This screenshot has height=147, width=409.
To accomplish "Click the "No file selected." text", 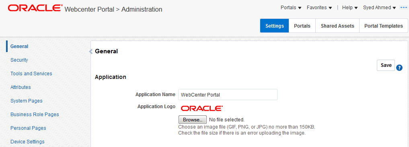I will coord(227,120).
